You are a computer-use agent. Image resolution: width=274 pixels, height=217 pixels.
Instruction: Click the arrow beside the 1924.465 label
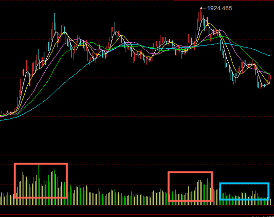203,8
